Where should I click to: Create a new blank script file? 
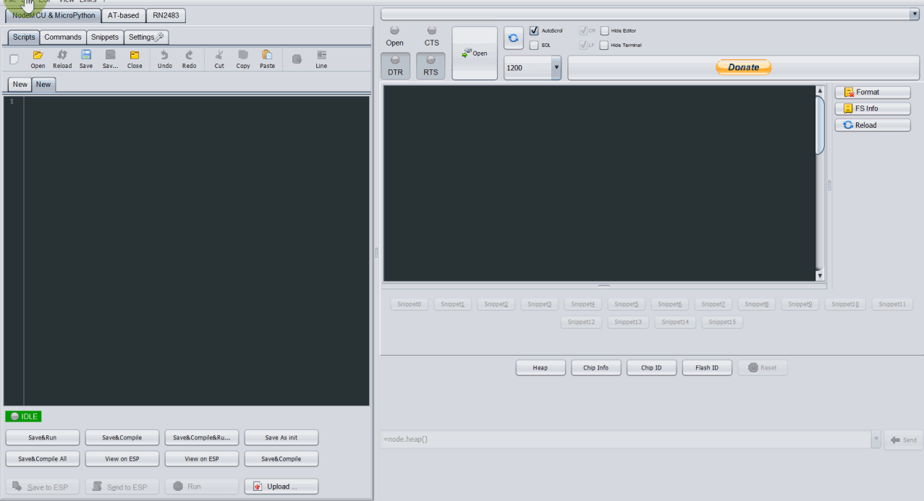point(14,59)
